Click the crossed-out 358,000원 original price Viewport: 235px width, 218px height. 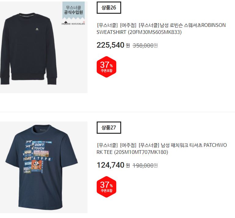tap(145, 45)
